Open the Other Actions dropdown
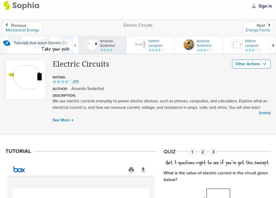The width and height of the screenshot is (276, 198). click(251, 64)
